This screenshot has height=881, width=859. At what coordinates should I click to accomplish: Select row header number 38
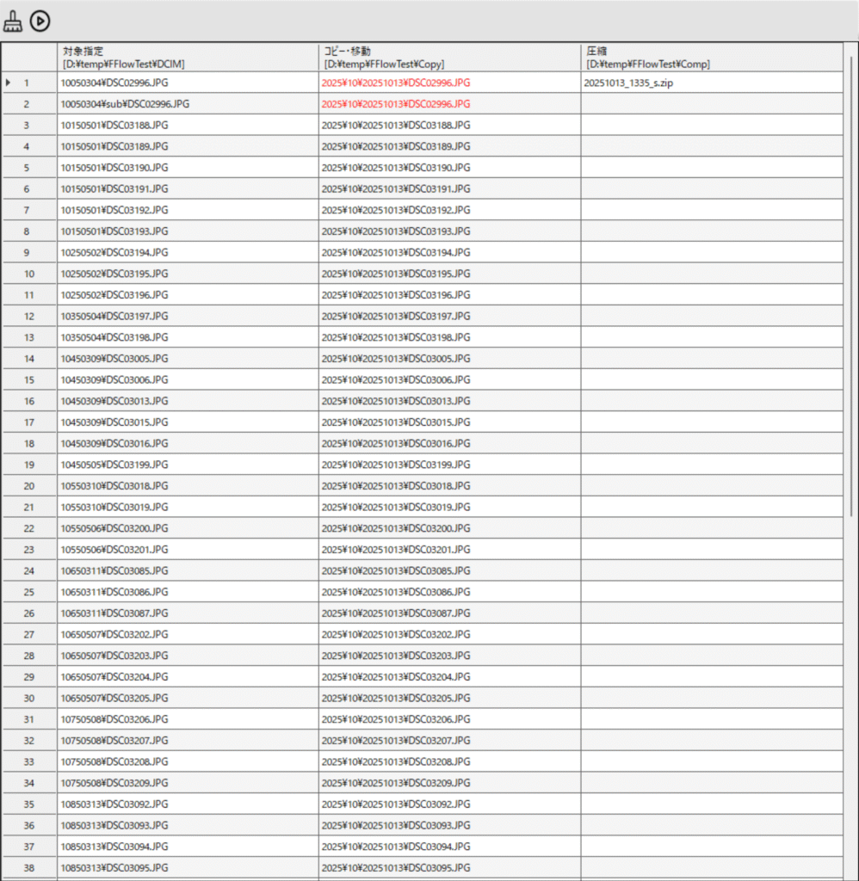pyautogui.click(x=28, y=868)
